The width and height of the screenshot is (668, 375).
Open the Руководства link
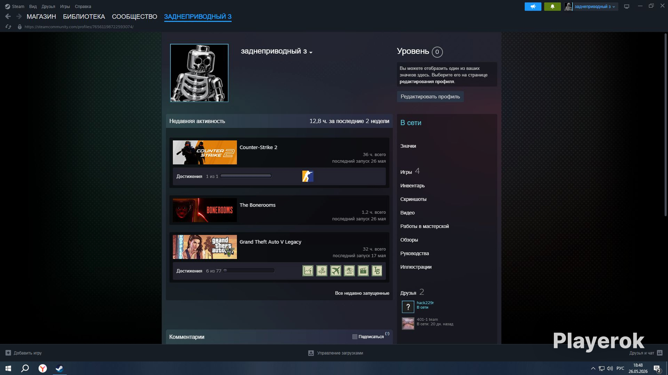point(415,253)
